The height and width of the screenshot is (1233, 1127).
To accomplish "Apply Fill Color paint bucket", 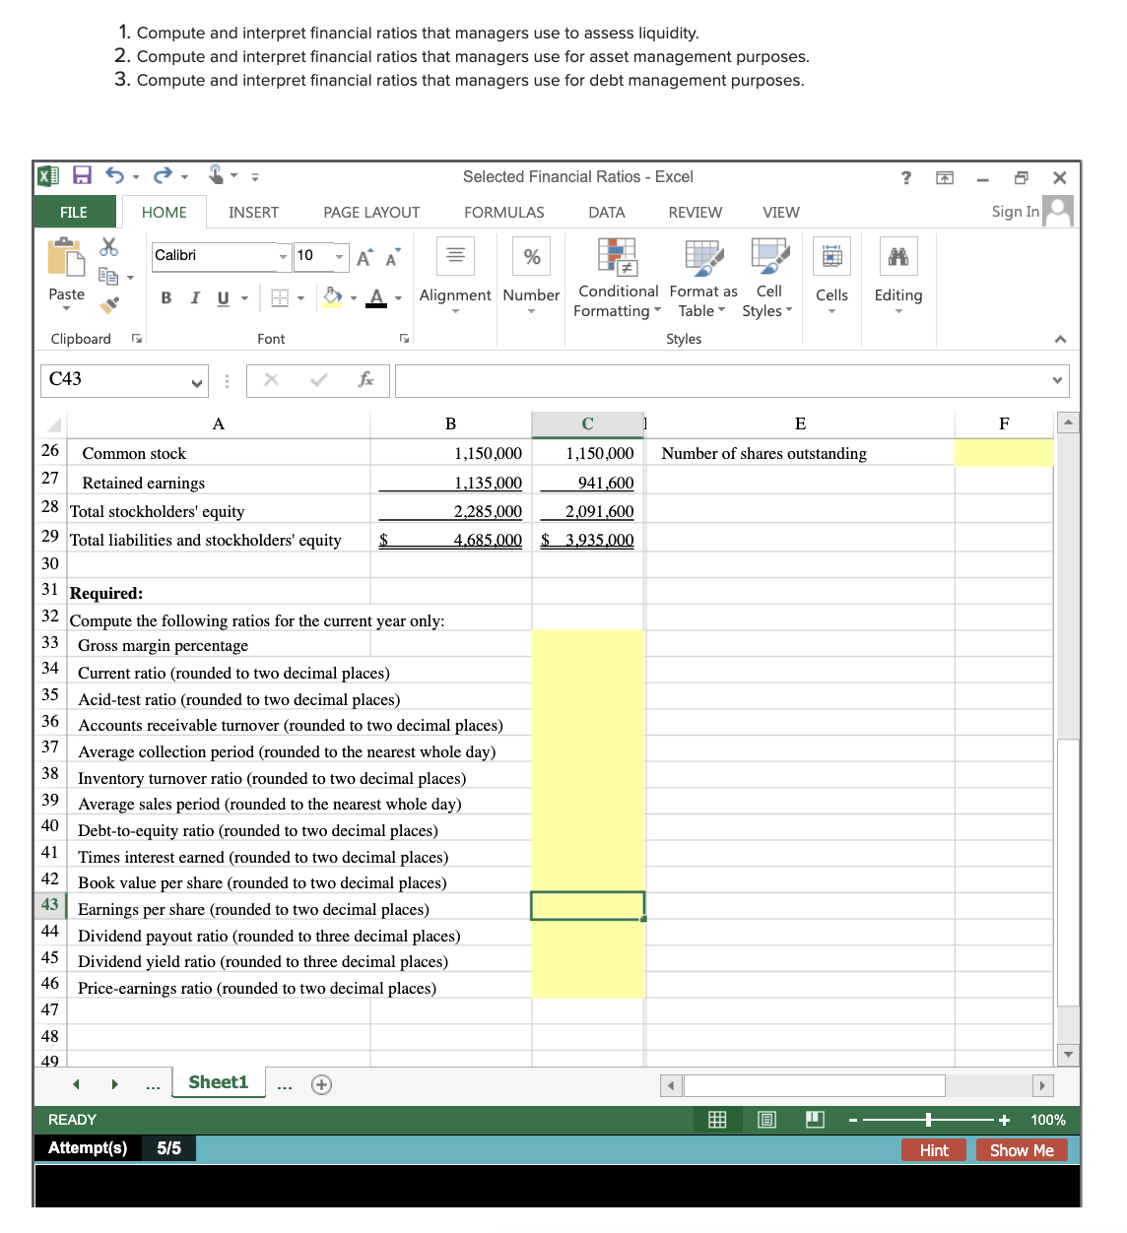I will 333,296.
